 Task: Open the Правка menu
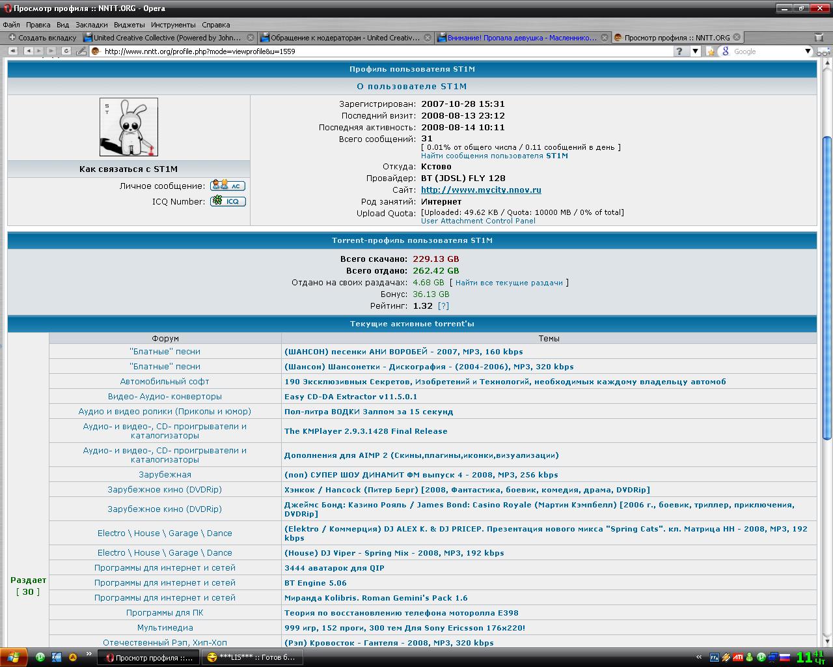pos(38,25)
